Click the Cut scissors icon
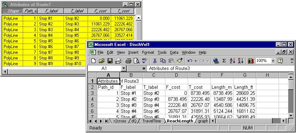 pyautogui.click(x=155, y=61)
